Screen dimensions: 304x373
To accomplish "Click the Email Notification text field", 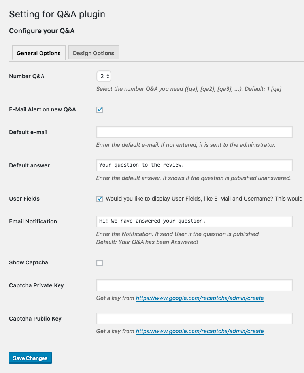I will pyautogui.click(x=194, y=221).
